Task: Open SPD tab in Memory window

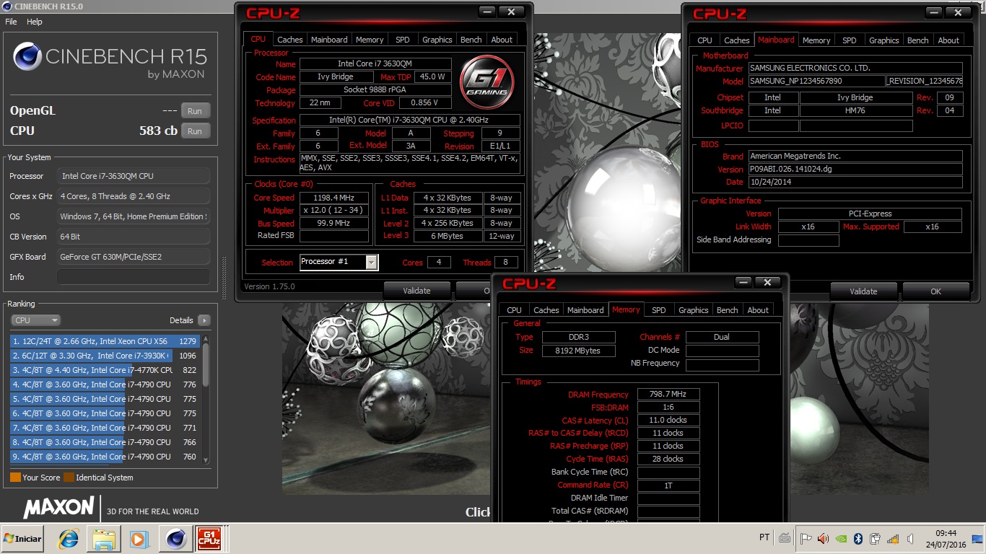Action: pyautogui.click(x=659, y=310)
